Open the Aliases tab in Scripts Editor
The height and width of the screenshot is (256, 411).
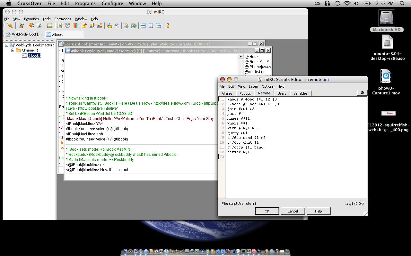tap(227, 93)
